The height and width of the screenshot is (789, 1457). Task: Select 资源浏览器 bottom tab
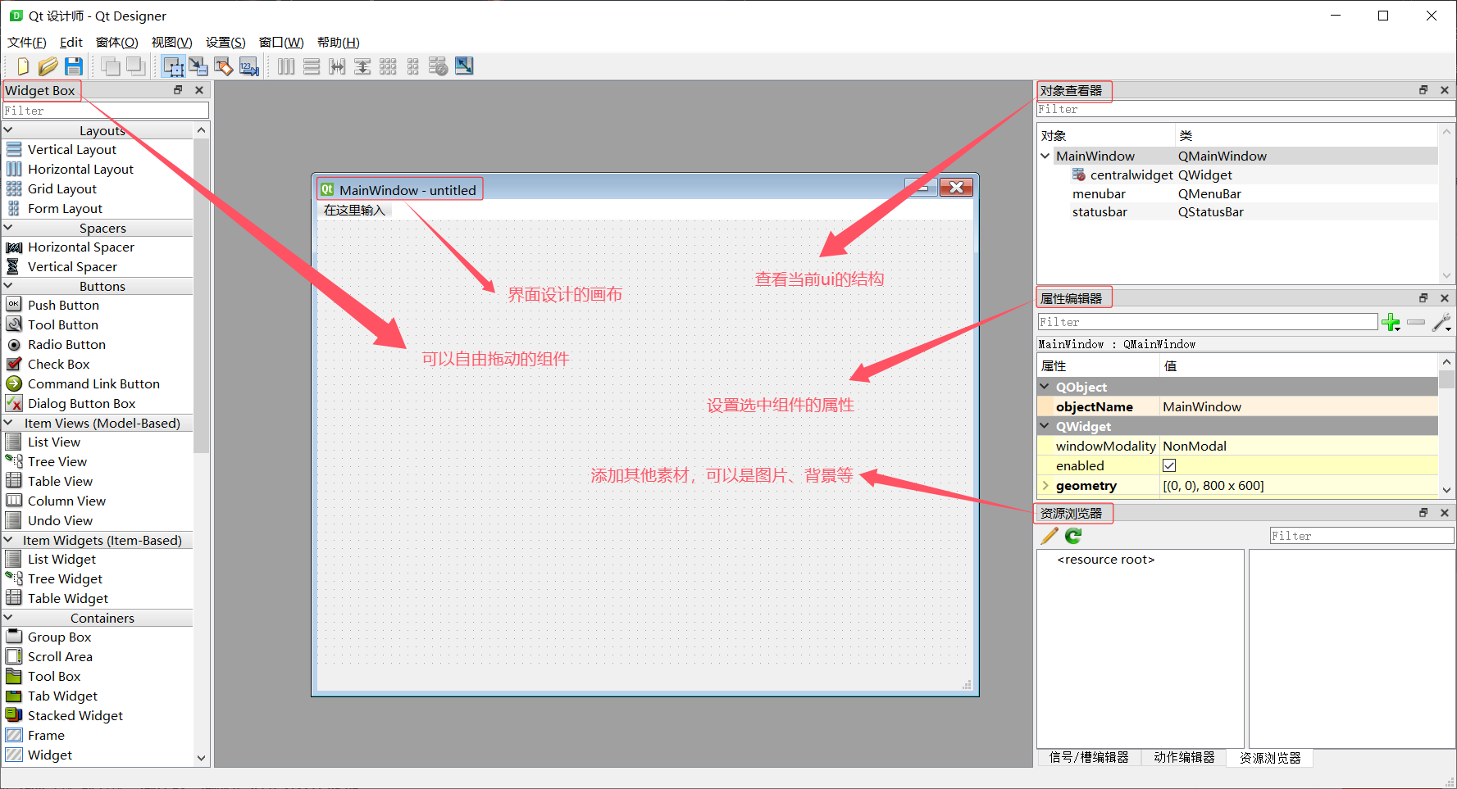[1270, 758]
